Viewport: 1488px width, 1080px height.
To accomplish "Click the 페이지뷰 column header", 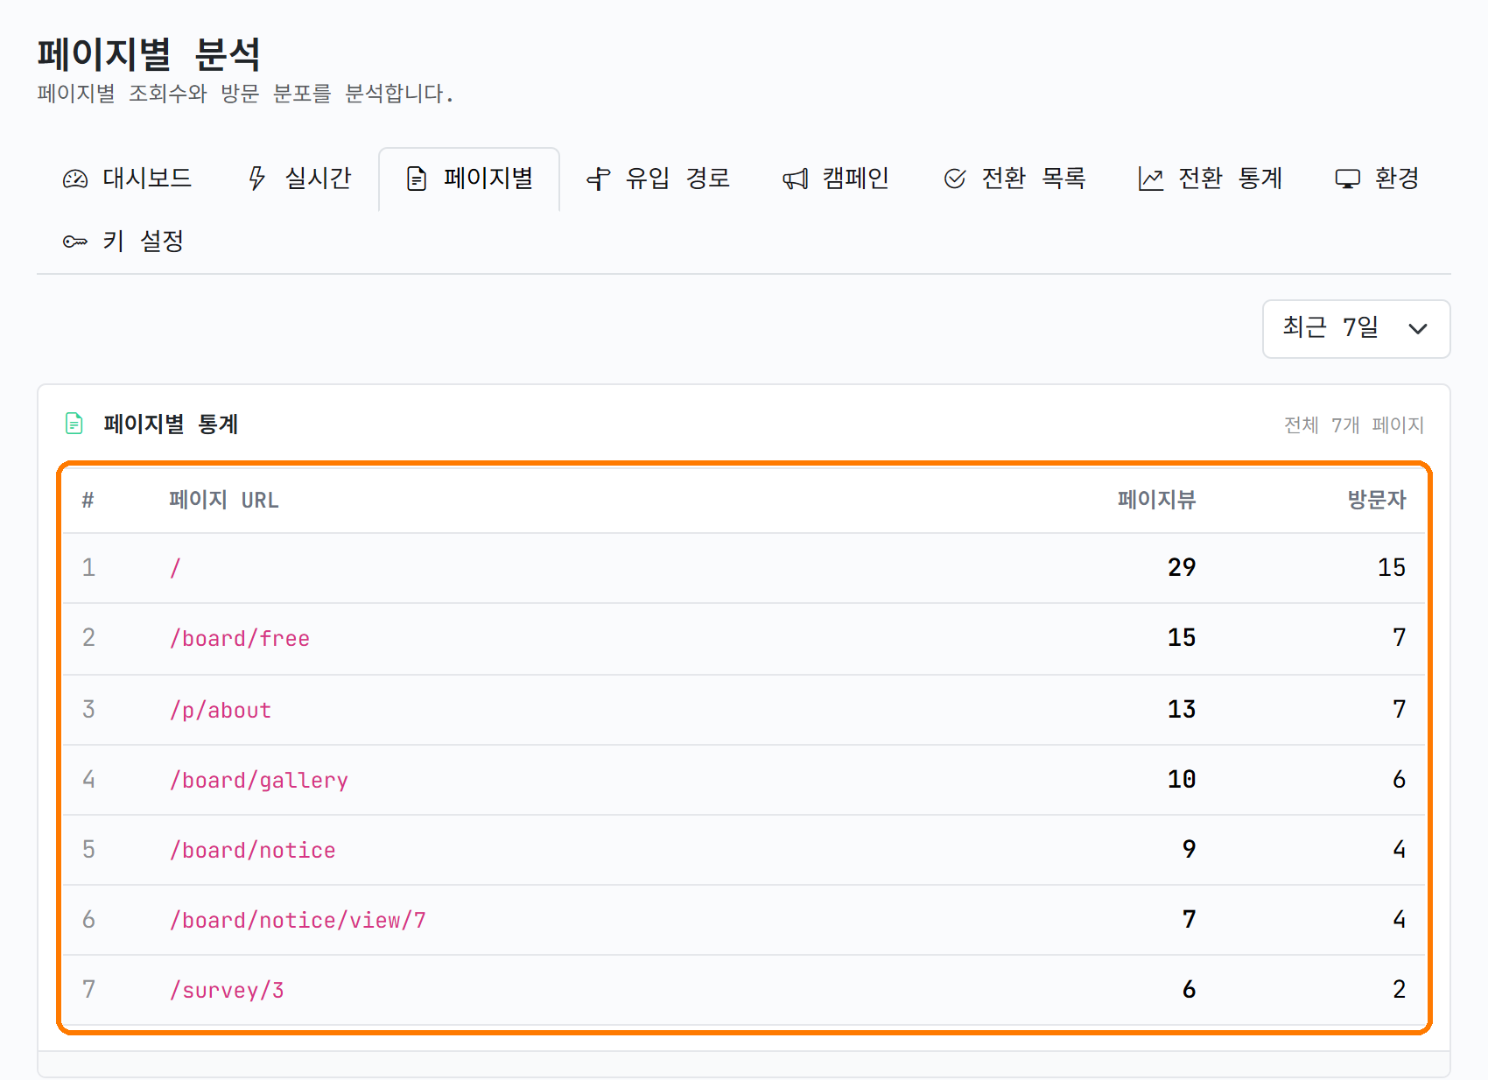I will [x=1156, y=500].
